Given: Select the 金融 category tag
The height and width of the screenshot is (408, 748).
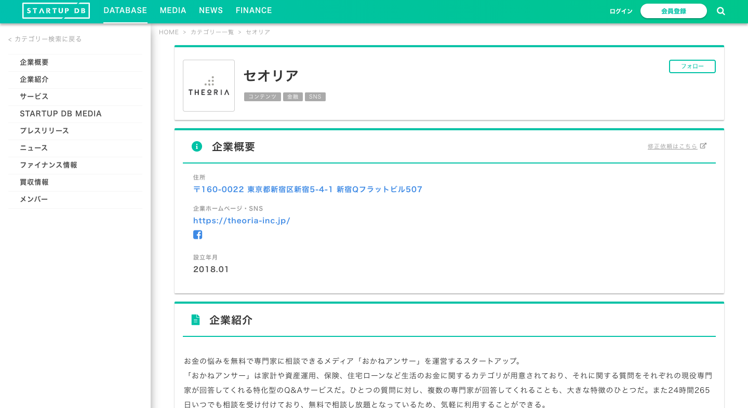Looking at the screenshot, I should point(293,97).
